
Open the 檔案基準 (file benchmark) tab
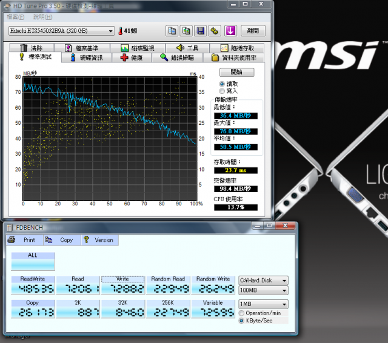(x=82, y=48)
